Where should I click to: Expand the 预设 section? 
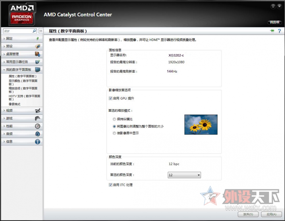22,46
